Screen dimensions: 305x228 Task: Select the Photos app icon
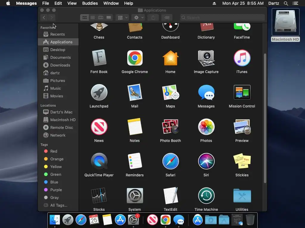point(206,126)
